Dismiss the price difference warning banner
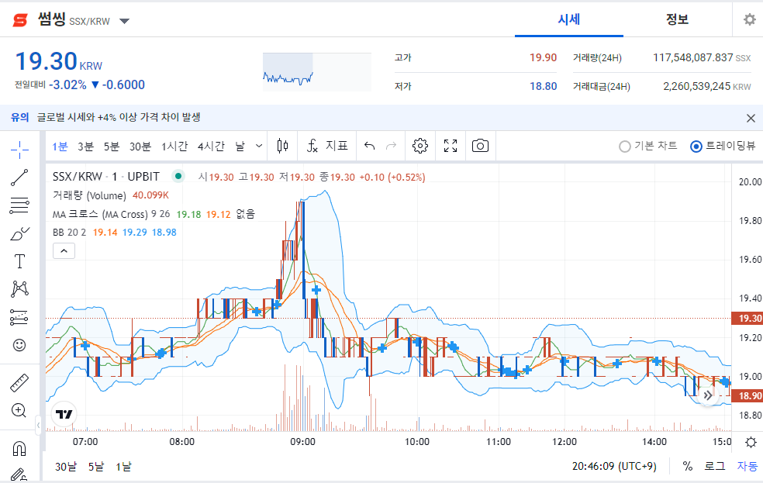Image resolution: width=763 pixels, height=483 pixels. 751,118
